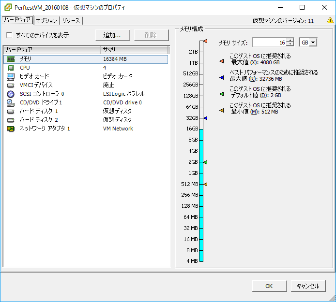Screen dimensions: 336x302
Task: Click the VMCI デバイス icon
Action: pos(11,86)
